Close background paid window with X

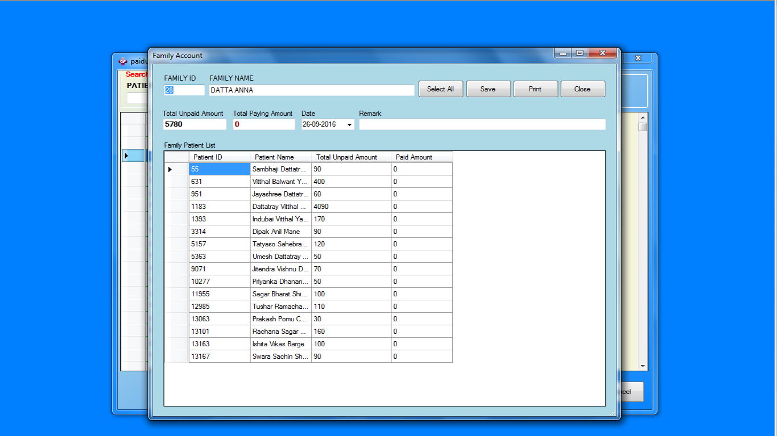click(x=638, y=58)
